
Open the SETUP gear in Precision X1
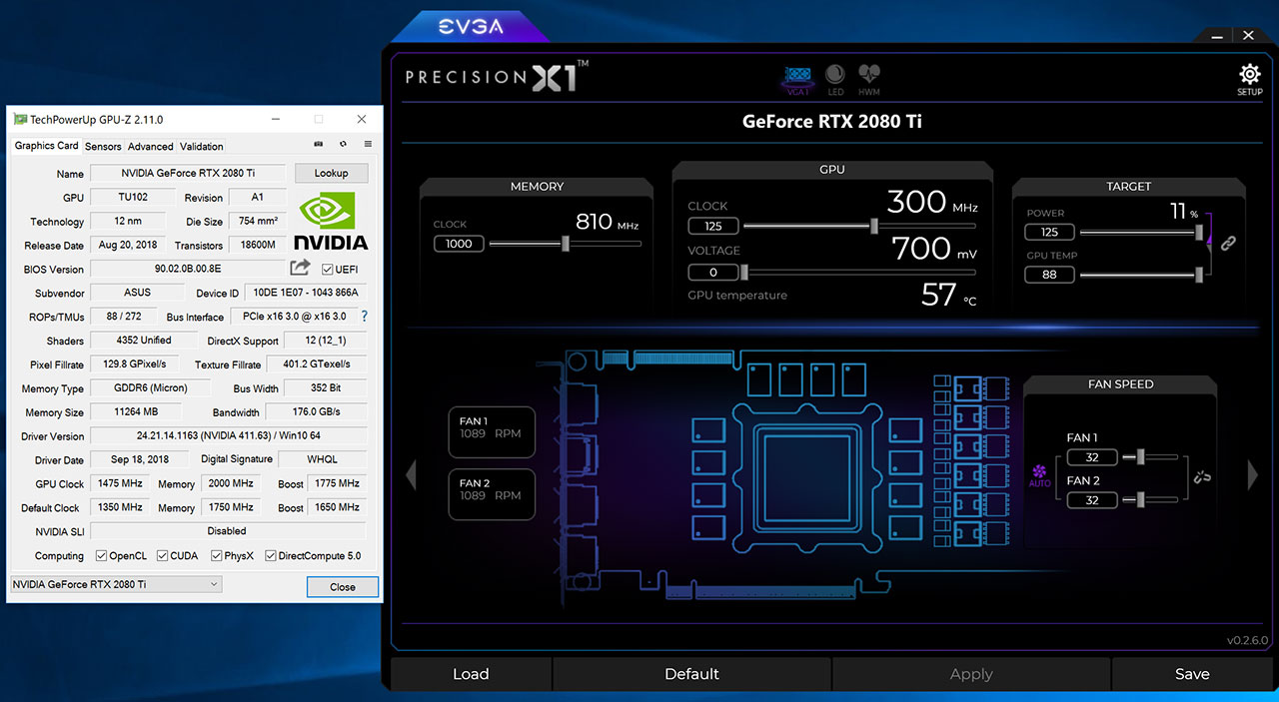pos(1249,77)
